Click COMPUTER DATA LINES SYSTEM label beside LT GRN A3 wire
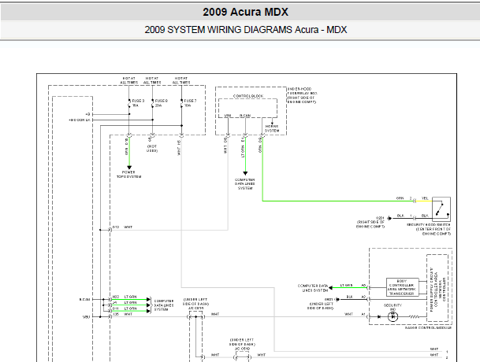This screenshot has height=362, width=480. [313, 288]
